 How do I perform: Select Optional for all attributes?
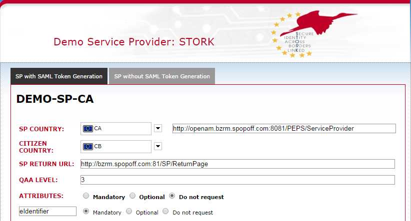(x=132, y=196)
